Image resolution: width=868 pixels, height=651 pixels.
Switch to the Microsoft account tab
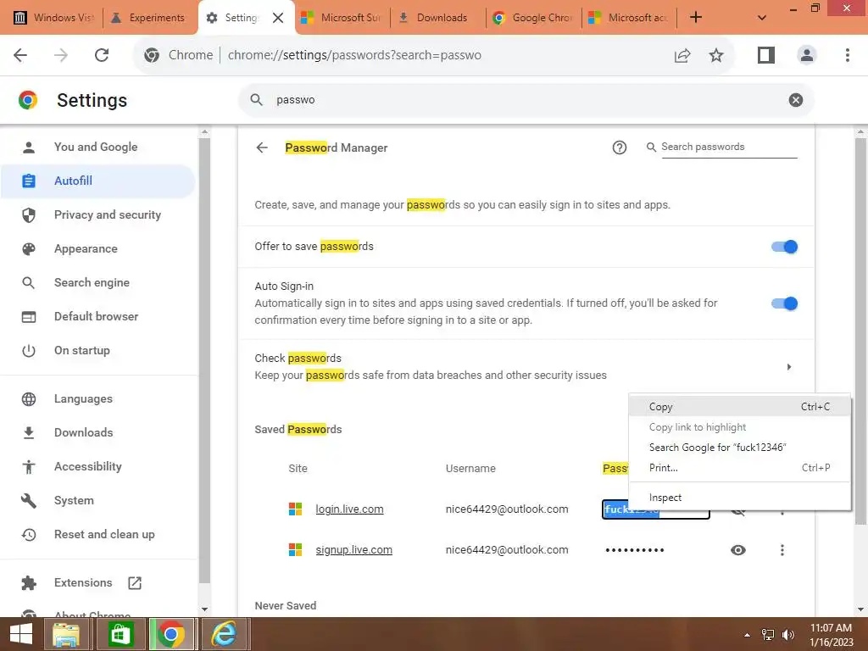pos(630,18)
